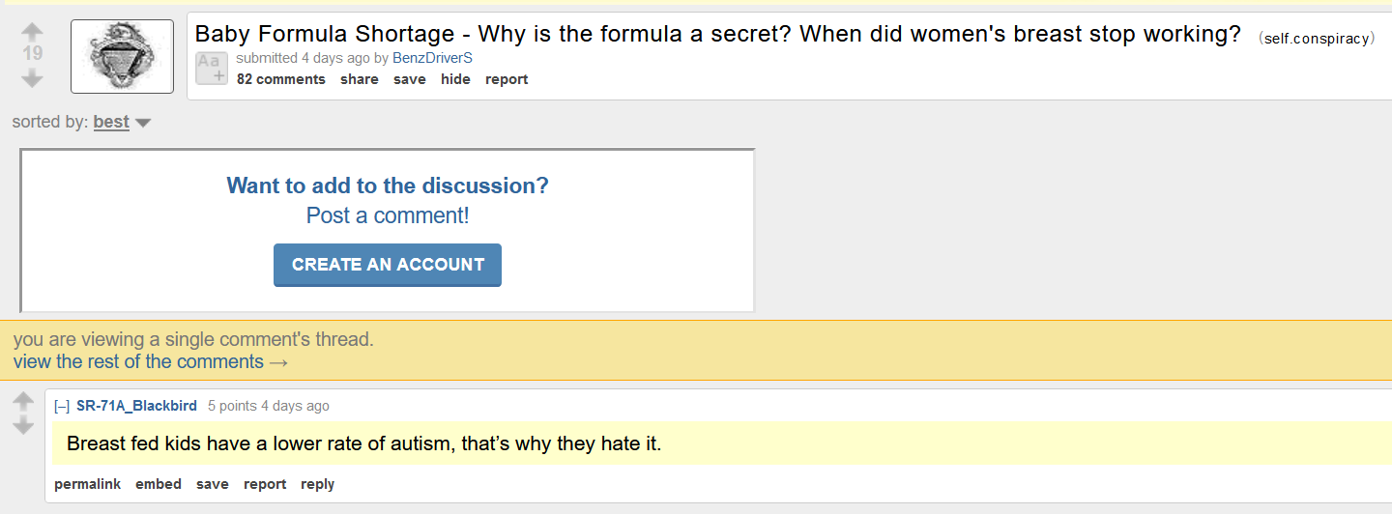Image resolution: width=1392 pixels, height=514 pixels.
Task: Hide the Baby Formula Shortage post
Action: (x=455, y=79)
